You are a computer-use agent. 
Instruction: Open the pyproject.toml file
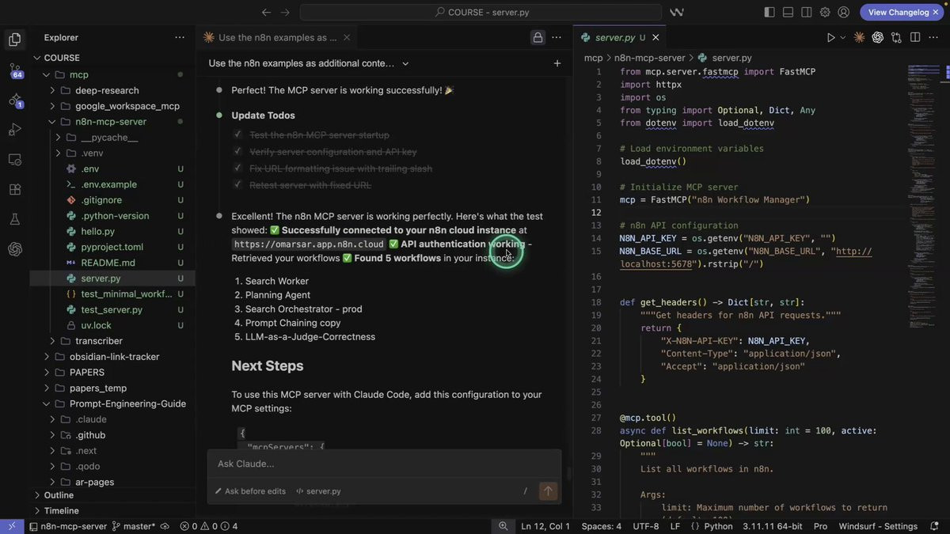tap(112, 247)
